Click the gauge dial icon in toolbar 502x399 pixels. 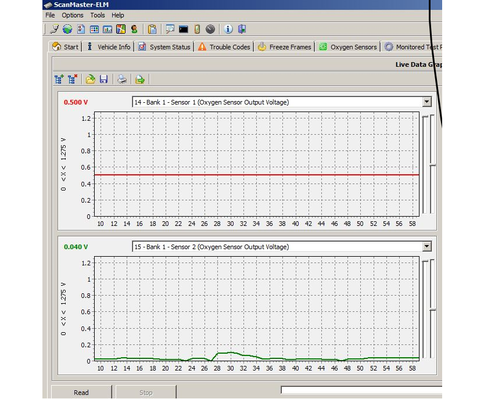click(210, 29)
